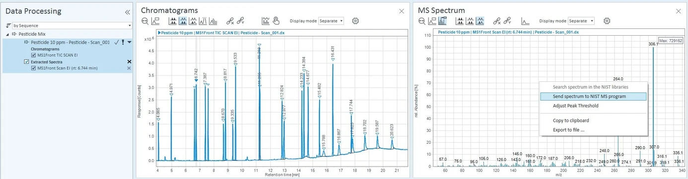Screen dimensions: 688x179
Task: Remove MS1Front Scan EI spectrum with gray X
Action: (129, 68)
